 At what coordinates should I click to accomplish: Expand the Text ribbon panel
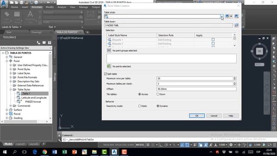(52, 27)
